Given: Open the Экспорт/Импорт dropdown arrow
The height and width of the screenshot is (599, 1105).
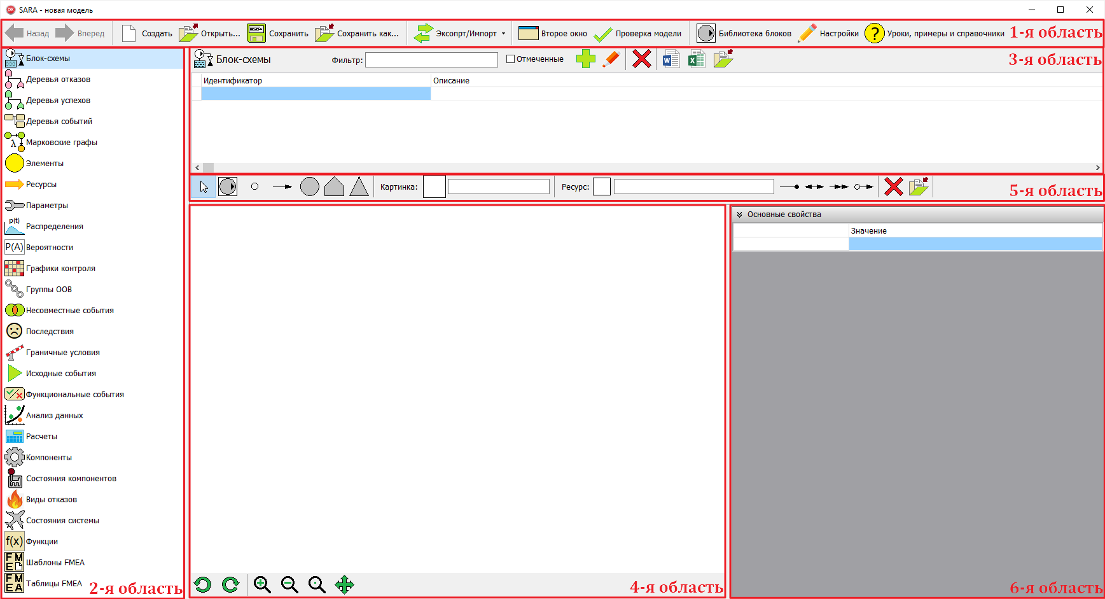Looking at the screenshot, I should pos(503,34).
